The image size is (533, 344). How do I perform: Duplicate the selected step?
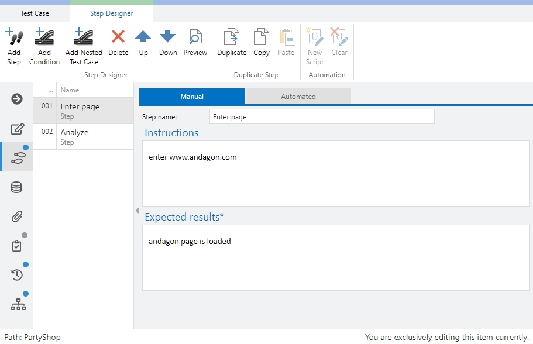(232, 37)
